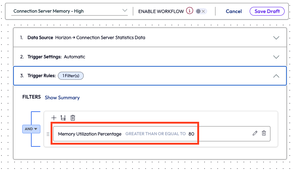293x170 pixels.
Task: Delete the Memory Utilization Percentage filter
Action: pyautogui.click(x=264, y=133)
